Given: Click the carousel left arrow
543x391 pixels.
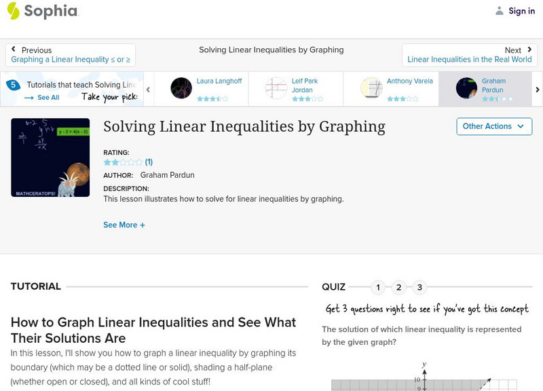Looking at the screenshot, I should pyautogui.click(x=148, y=89).
